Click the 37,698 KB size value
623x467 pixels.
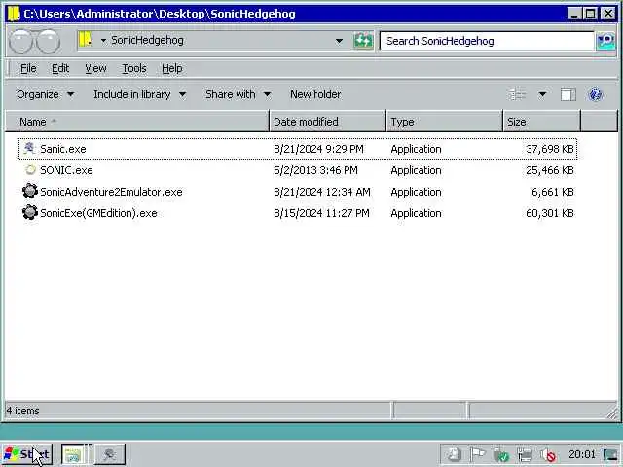click(x=550, y=149)
